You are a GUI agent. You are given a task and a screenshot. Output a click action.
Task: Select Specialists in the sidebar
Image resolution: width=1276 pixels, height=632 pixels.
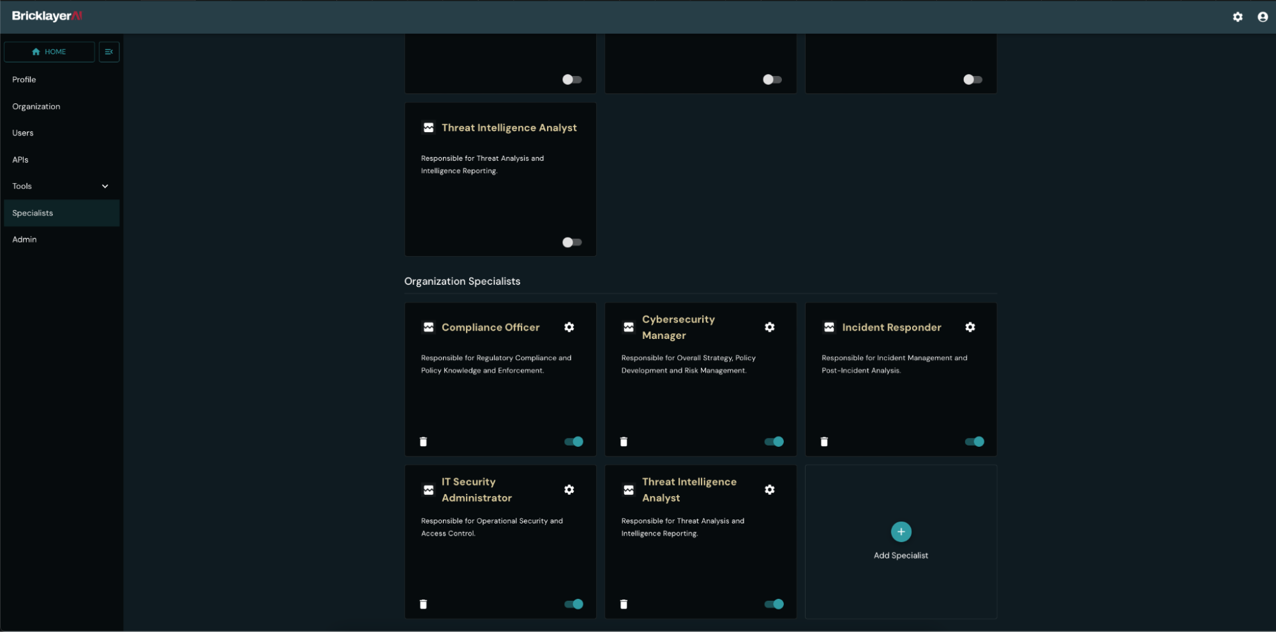[x=33, y=213]
